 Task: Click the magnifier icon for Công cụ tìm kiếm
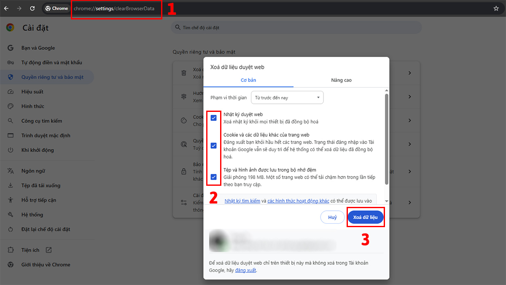pyautogui.click(x=11, y=121)
